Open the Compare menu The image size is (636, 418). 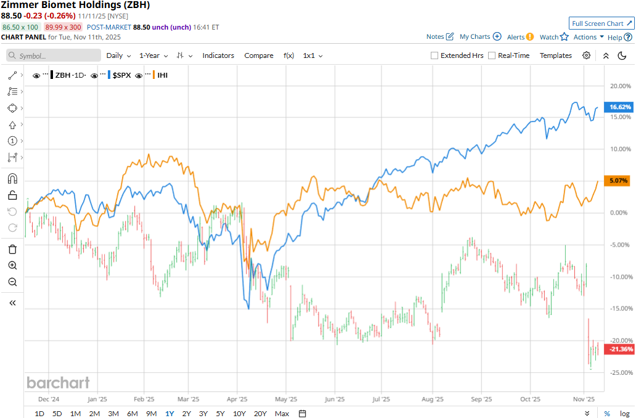pos(259,55)
